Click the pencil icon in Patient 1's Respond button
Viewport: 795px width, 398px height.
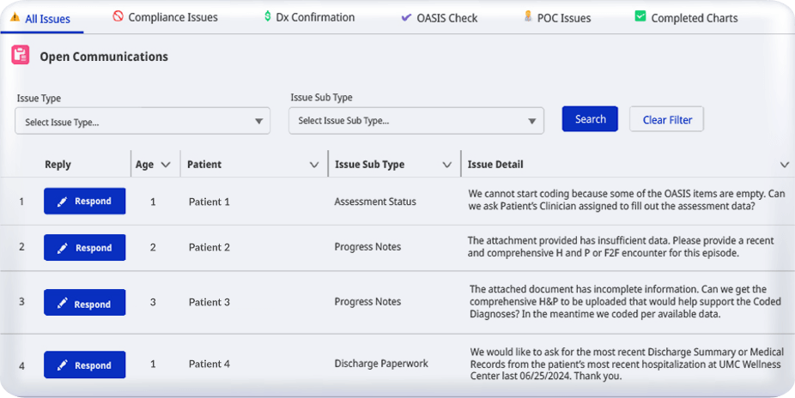63,202
